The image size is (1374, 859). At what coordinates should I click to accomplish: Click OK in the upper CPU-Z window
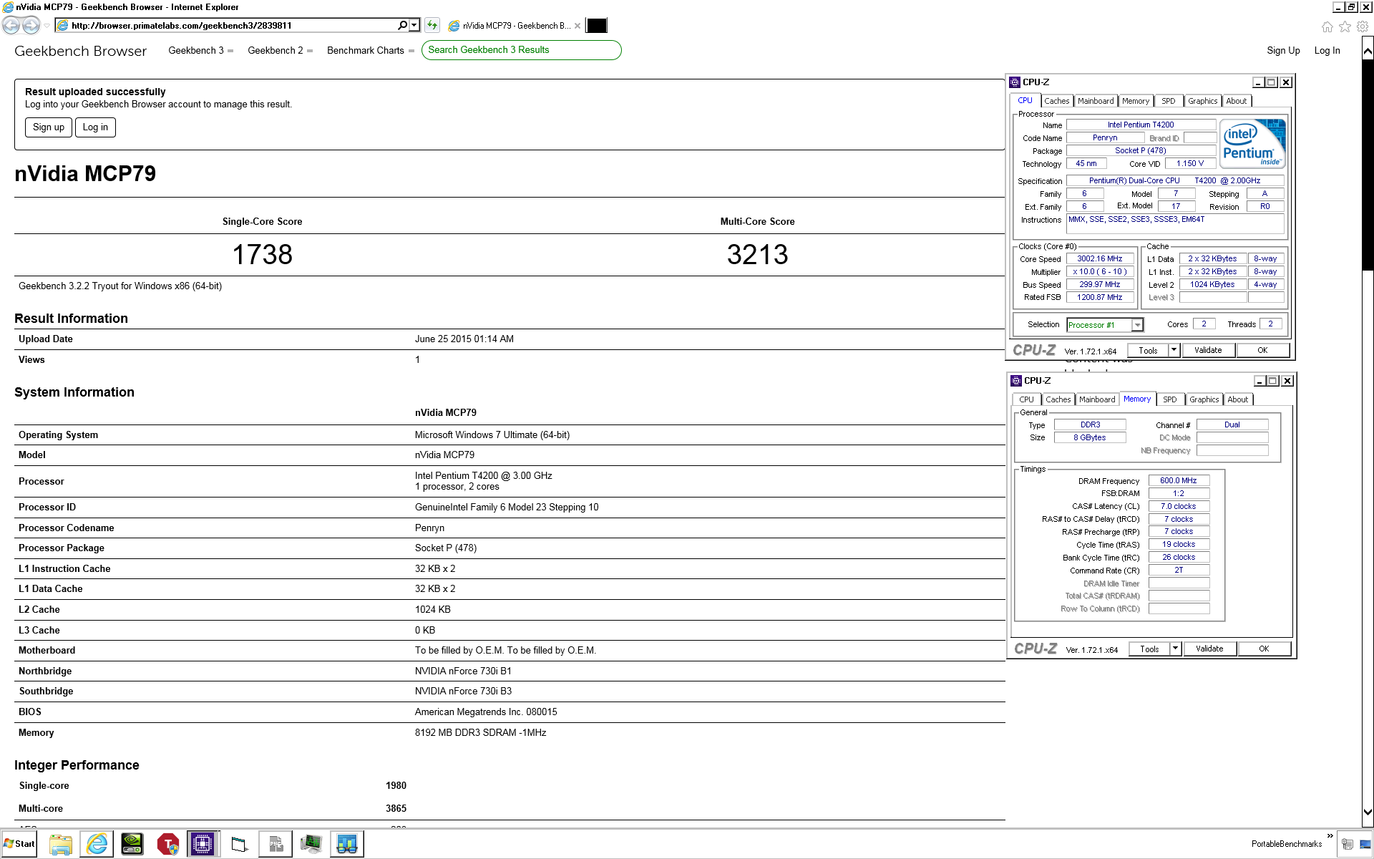pyautogui.click(x=1262, y=351)
